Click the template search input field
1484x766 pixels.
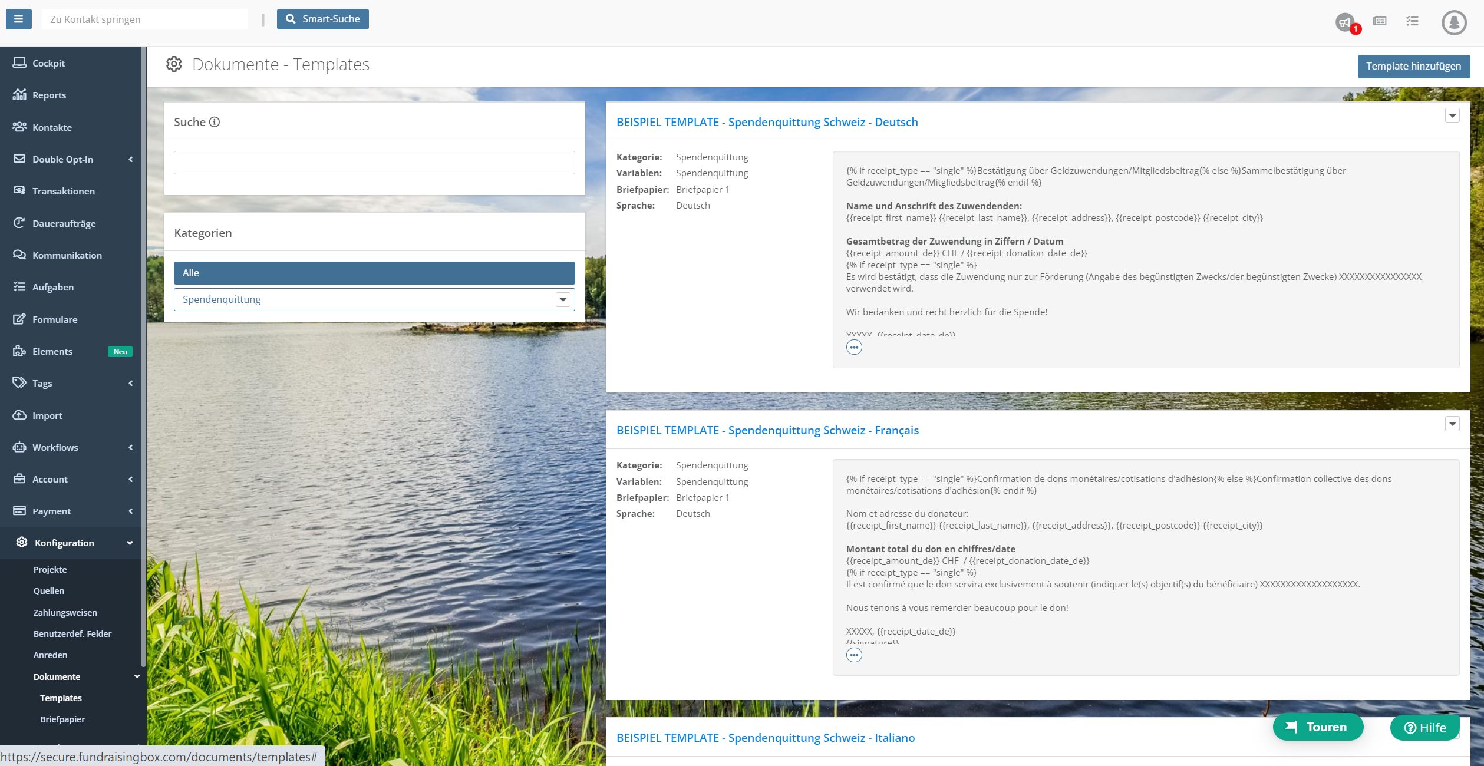374,163
